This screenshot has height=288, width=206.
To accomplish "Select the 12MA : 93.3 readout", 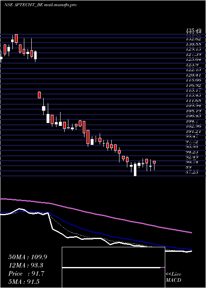I will point(26,265).
